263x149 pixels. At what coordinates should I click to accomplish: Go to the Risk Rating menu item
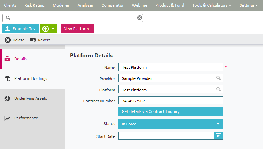pos(34,5)
